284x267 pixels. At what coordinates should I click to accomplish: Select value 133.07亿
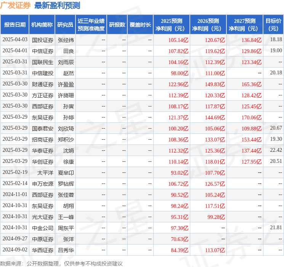pos(215,140)
